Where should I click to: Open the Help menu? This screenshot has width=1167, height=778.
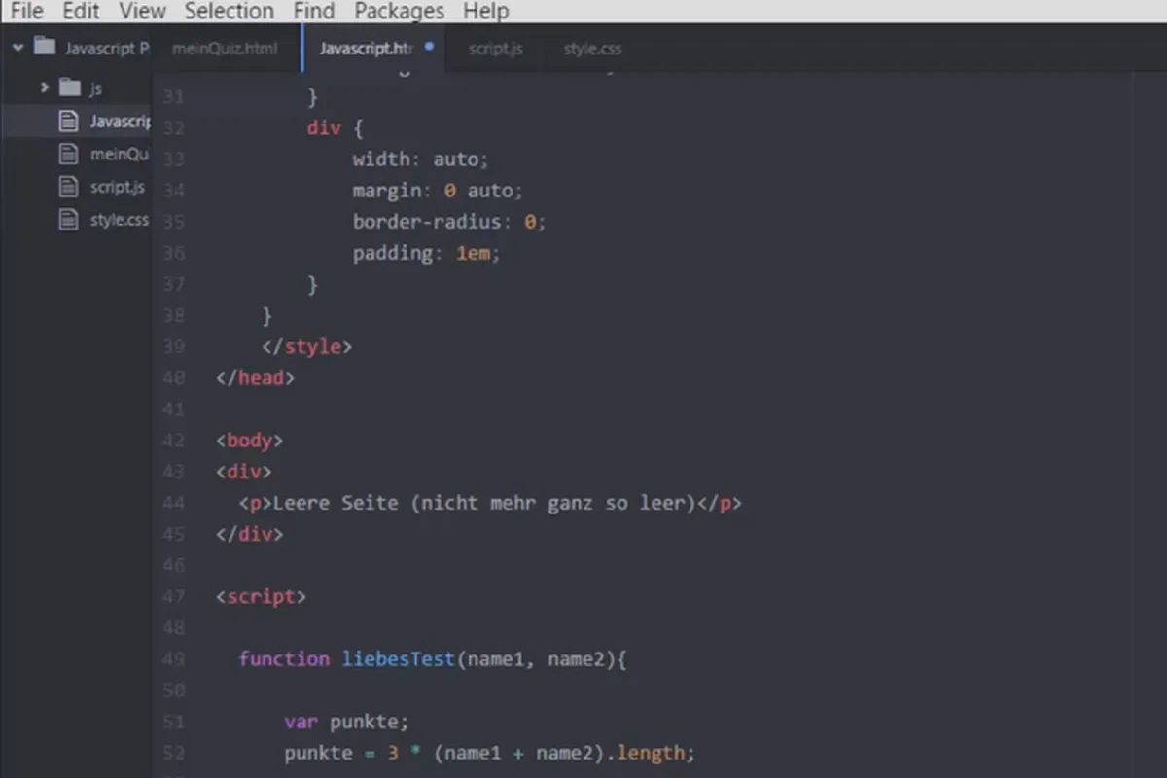click(485, 12)
